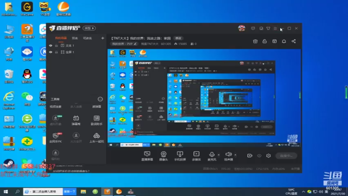Open the 歌词助手 lyrics helper
Screen dimensions: 348x196
coord(97,120)
